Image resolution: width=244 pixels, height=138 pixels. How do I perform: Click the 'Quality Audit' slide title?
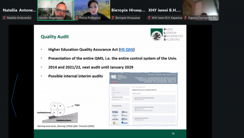(55, 37)
